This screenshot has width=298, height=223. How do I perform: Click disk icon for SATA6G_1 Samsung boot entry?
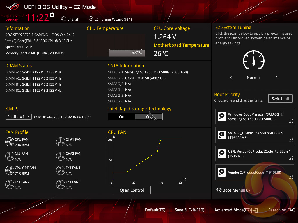point(222,135)
